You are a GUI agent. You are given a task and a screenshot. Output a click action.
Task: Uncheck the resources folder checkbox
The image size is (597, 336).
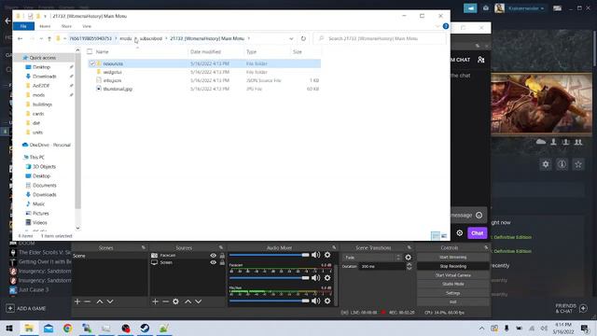92,63
